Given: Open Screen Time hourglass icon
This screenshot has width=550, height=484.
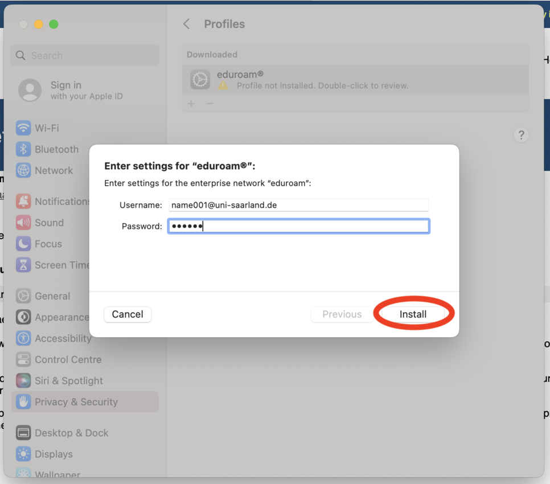Looking at the screenshot, I should (x=23, y=265).
